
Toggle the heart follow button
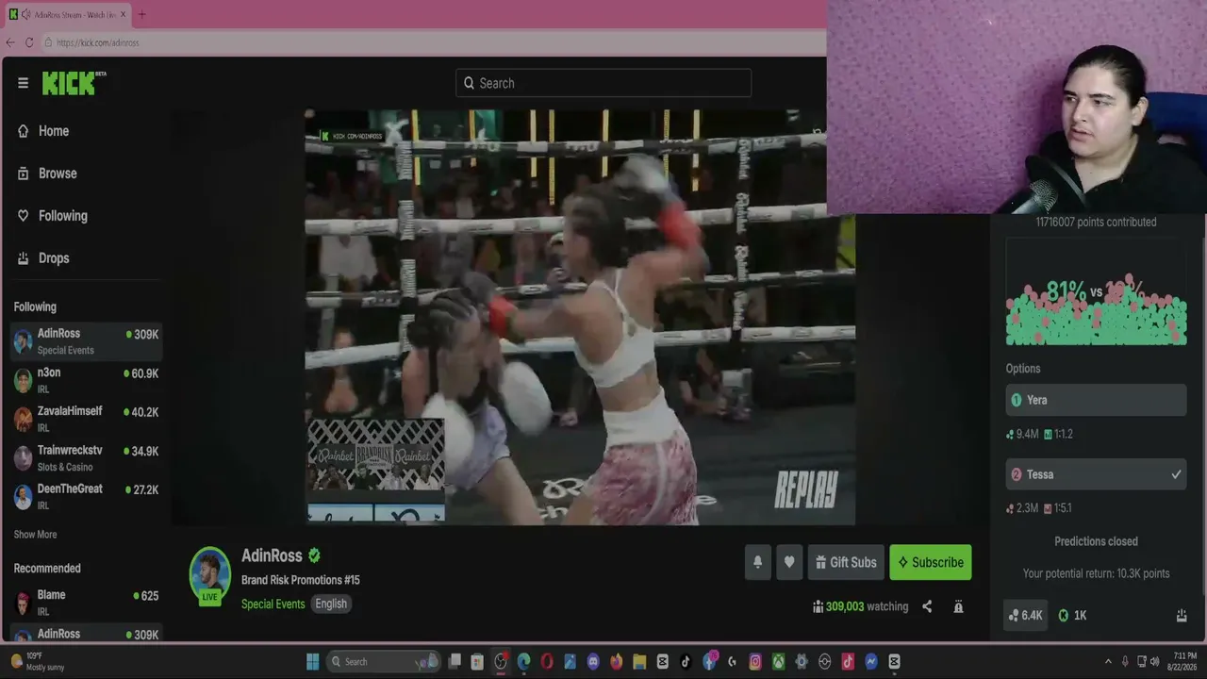tap(789, 562)
